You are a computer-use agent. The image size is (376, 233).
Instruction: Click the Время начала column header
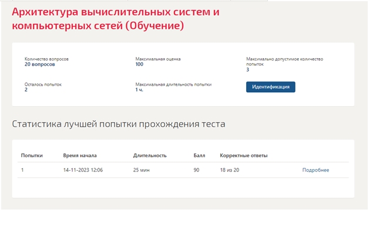click(80, 156)
